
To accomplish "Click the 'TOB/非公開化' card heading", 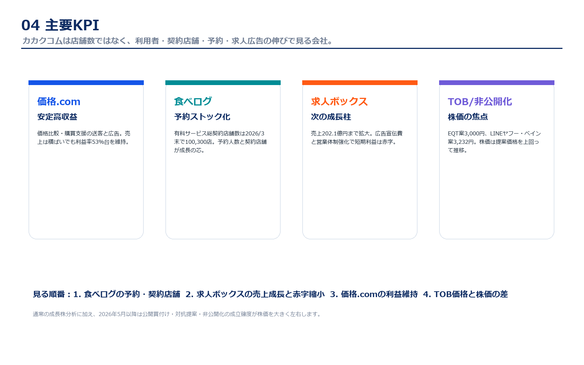I will tap(480, 101).
